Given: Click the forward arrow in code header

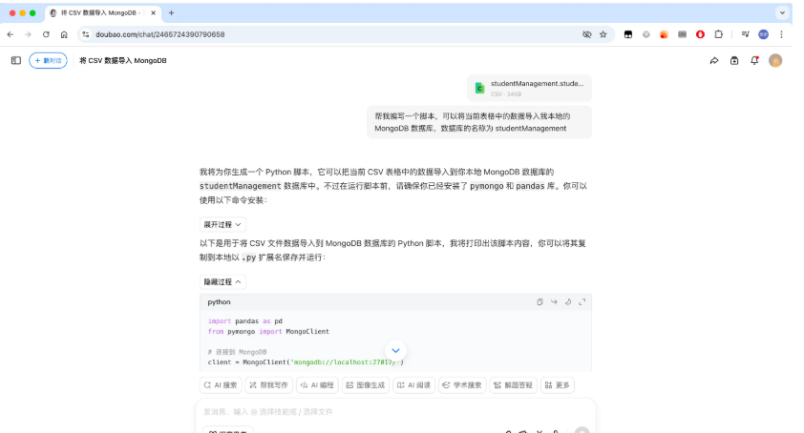Looking at the screenshot, I should 554,301.
